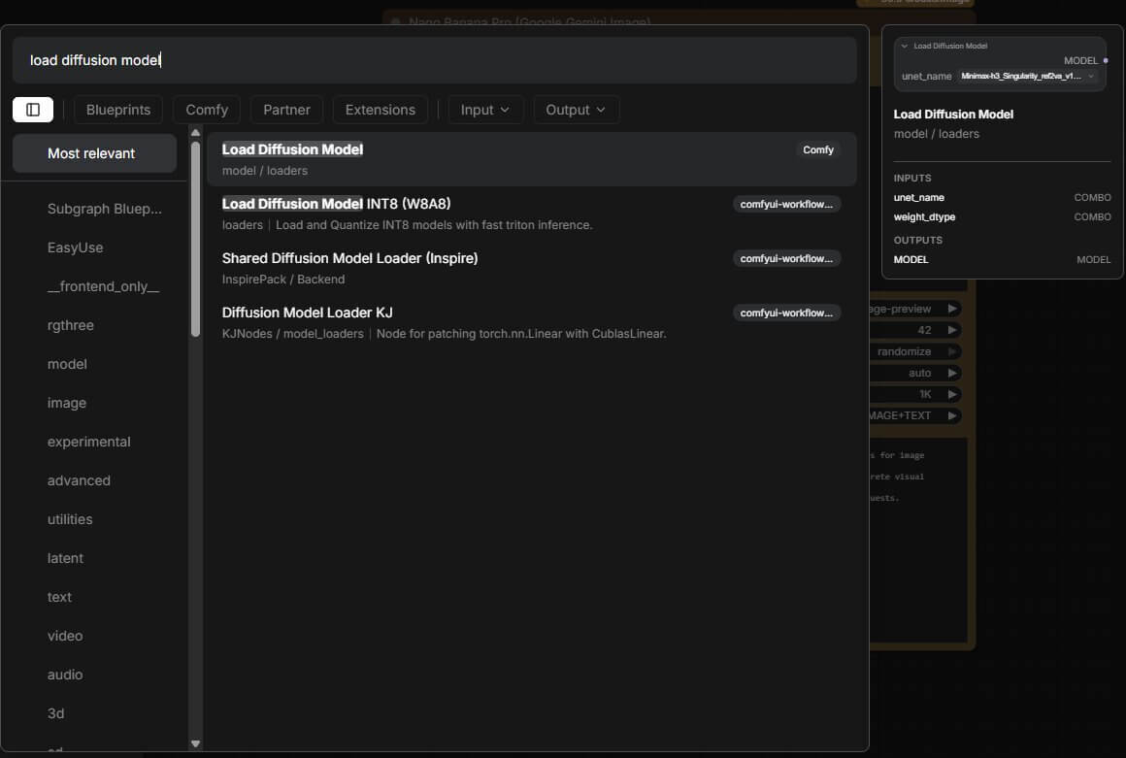Click the comfyui-workflow badge on KJ result
1126x758 pixels.
(x=786, y=313)
